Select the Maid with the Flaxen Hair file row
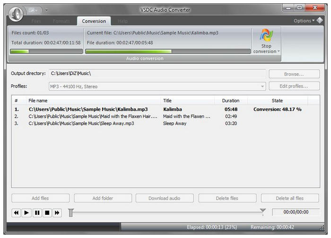The width and height of the screenshot is (331, 238). [165, 116]
